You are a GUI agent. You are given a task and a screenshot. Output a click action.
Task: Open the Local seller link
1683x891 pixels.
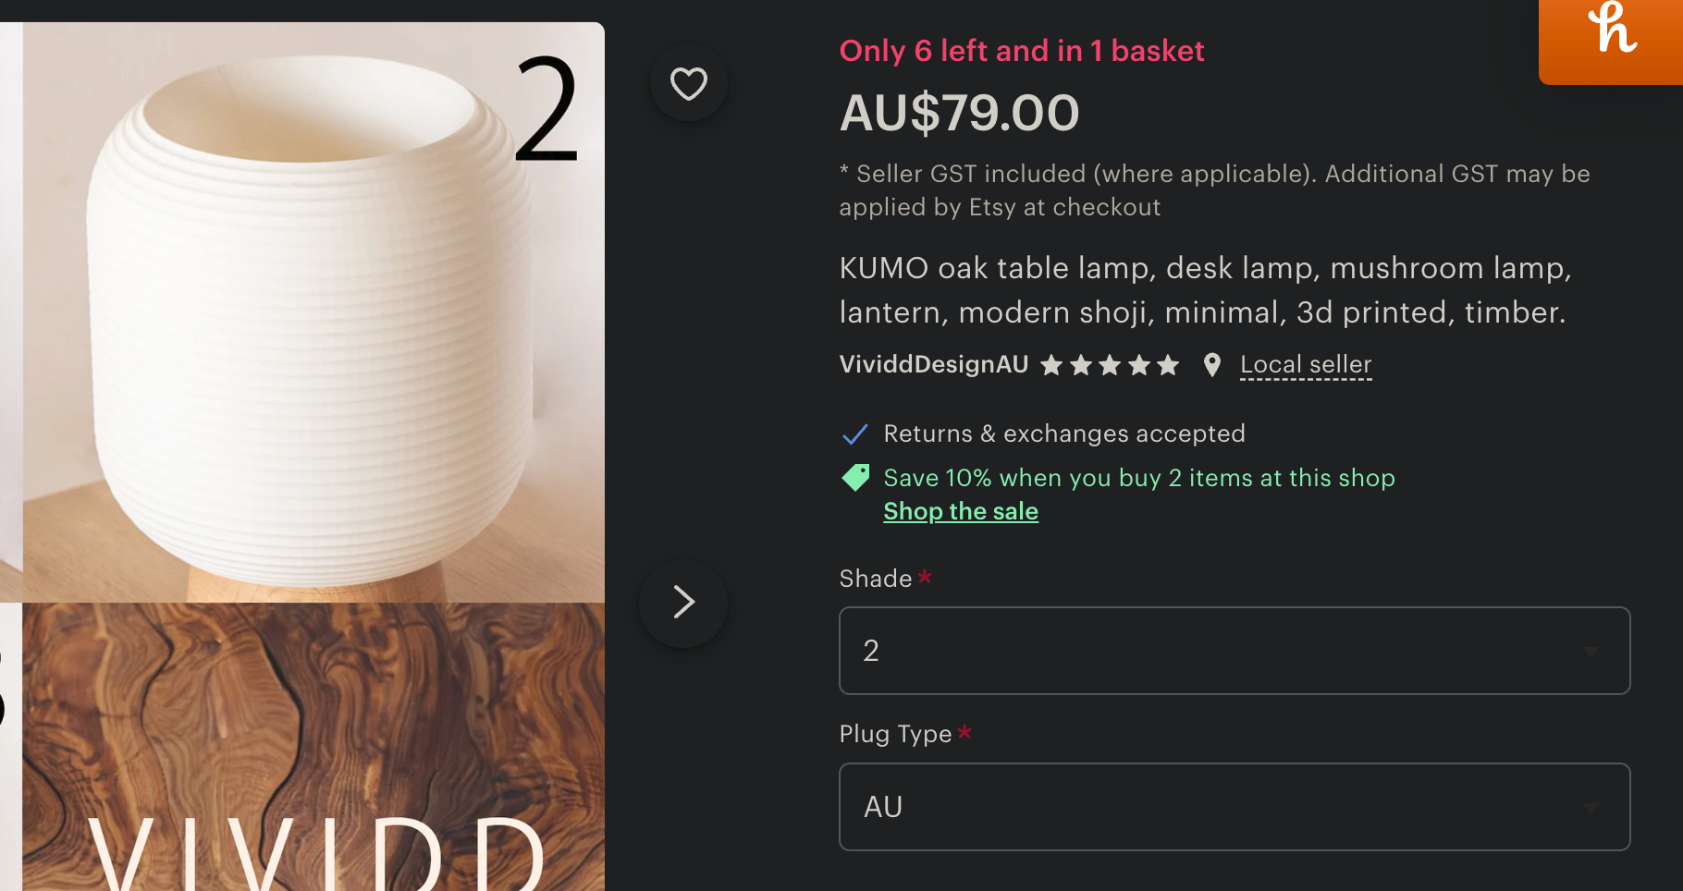point(1306,365)
